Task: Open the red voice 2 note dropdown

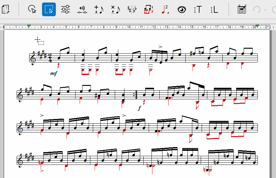Action: (165, 10)
